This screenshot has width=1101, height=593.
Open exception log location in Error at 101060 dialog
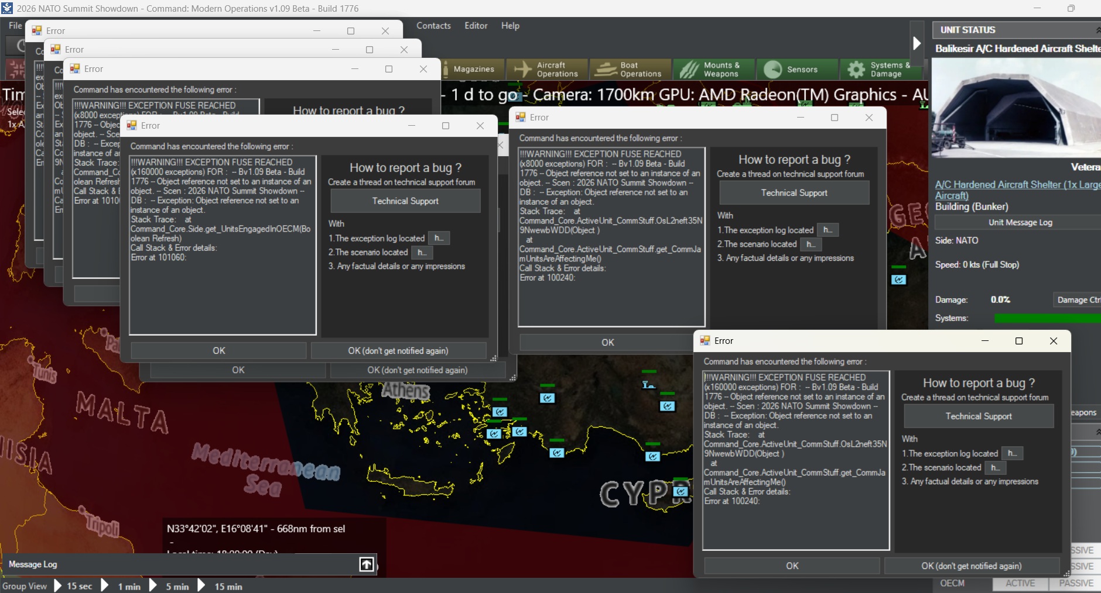(x=439, y=238)
